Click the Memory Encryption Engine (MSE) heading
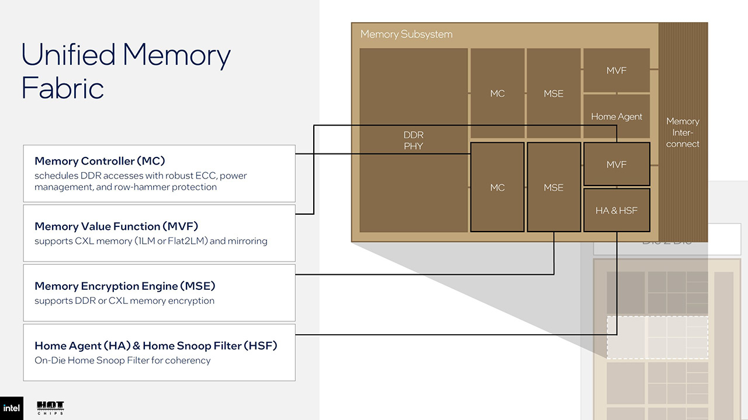Screen dimensions: 748x420 coord(125,286)
